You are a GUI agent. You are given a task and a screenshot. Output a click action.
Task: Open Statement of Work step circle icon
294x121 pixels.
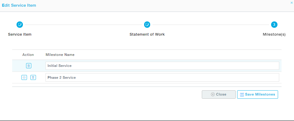click(x=147, y=25)
